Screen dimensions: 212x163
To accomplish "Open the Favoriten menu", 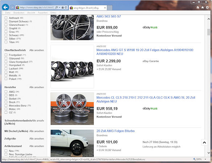I will click(x=43, y=13).
